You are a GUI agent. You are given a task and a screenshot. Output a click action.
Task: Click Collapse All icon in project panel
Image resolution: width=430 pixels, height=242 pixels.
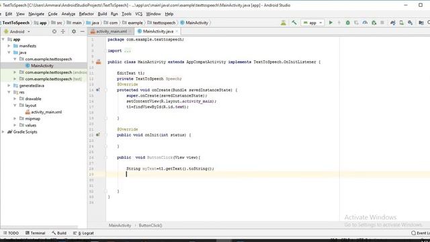click(x=62, y=32)
